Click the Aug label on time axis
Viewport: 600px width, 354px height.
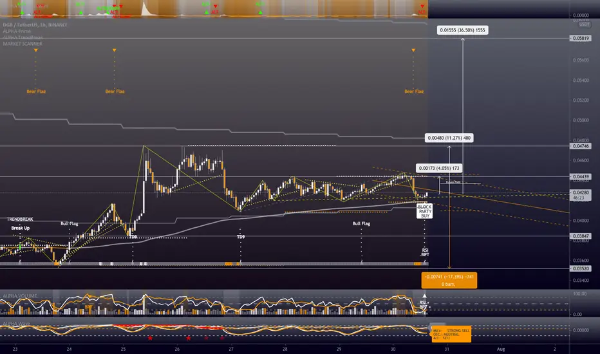[x=500, y=349]
